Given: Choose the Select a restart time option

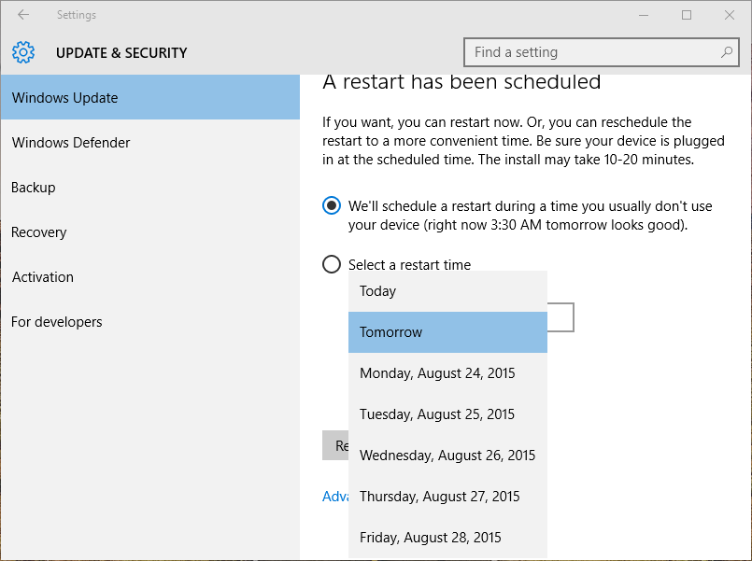Looking at the screenshot, I should click(332, 264).
